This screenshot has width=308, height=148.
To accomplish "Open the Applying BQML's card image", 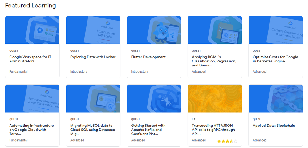I will [215, 30].
